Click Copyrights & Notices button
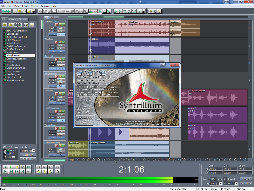 (x=84, y=110)
